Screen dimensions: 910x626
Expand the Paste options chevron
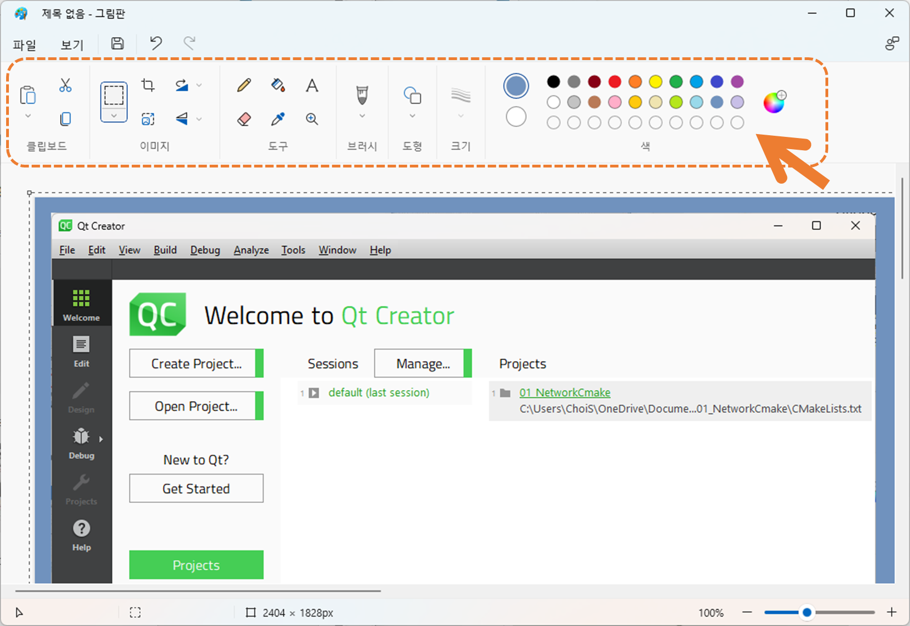(28, 116)
